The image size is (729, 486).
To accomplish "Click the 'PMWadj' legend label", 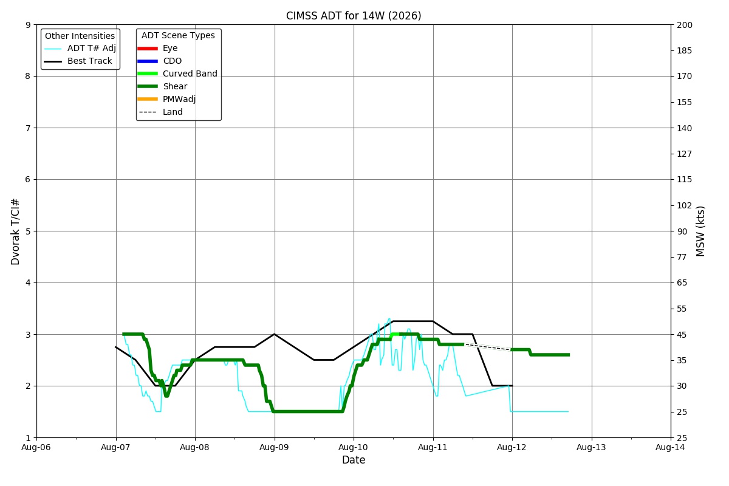I will (x=179, y=100).
